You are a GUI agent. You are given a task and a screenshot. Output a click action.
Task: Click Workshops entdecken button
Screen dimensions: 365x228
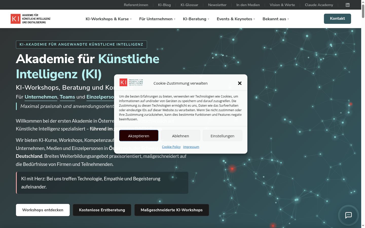tap(43, 210)
